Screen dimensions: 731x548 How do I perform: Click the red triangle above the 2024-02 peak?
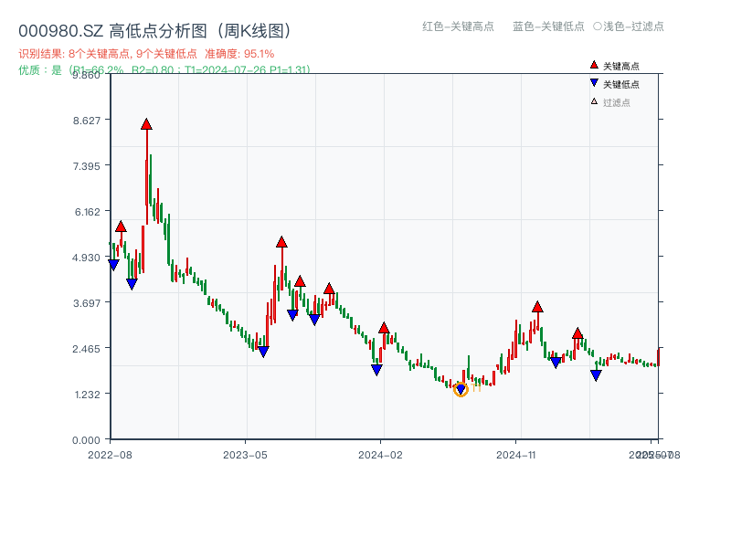[383, 326]
